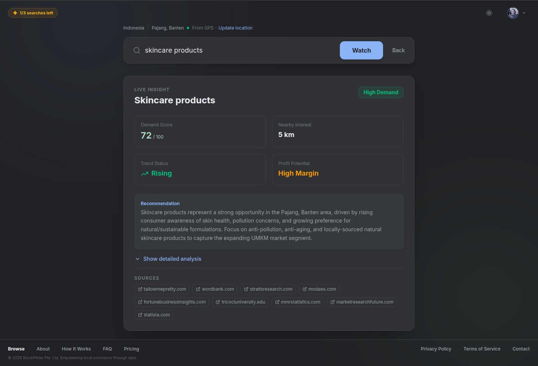Open the About footer link
538x366 pixels.
[43, 349]
